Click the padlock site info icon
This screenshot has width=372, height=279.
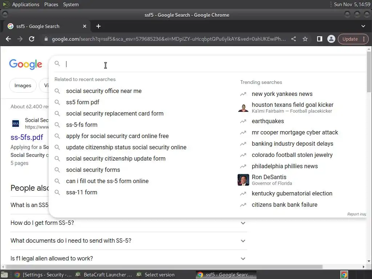point(46,39)
